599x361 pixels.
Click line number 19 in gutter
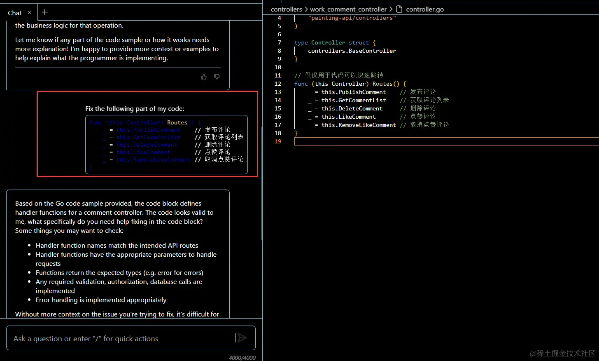(x=278, y=141)
